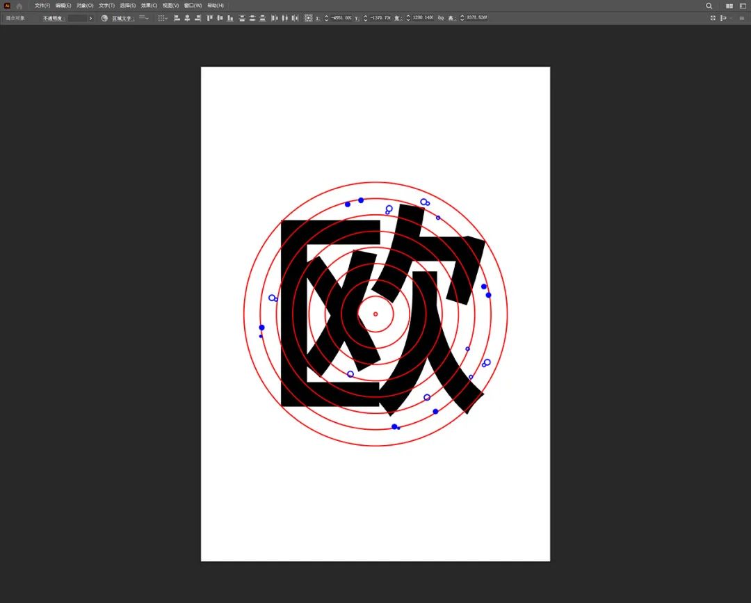Click the vertical distribute top icon
751x603 pixels.
pyautogui.click(x=242, y=18)
